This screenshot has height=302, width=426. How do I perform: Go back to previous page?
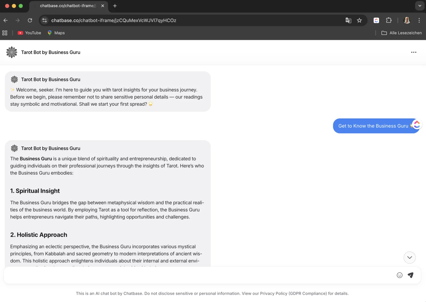[x=6, y=20]
